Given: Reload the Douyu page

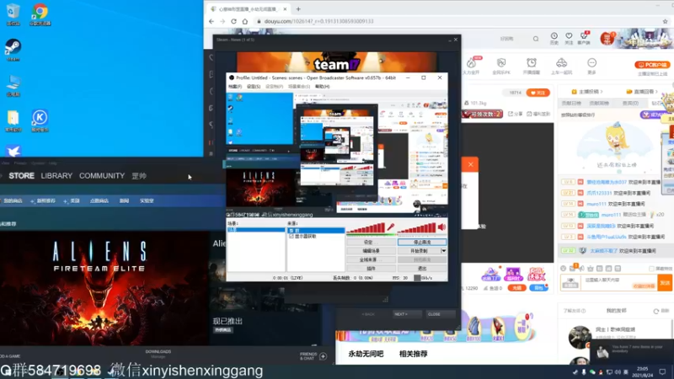Looking at the screenshot, I should click(x=234, y=21).
